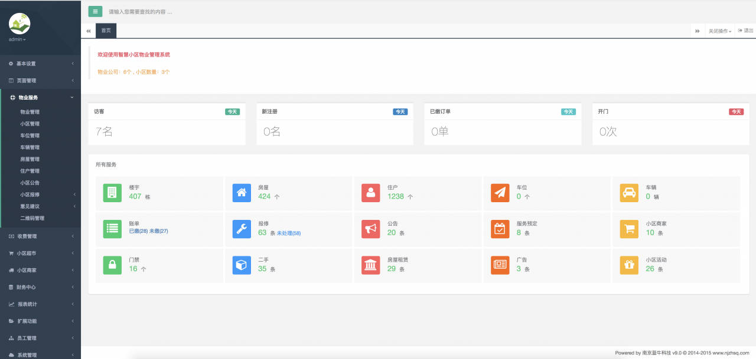Click the 407 building count
This screenshot has width=756, height=359.
pyautogui.click(x=135, y=196)
